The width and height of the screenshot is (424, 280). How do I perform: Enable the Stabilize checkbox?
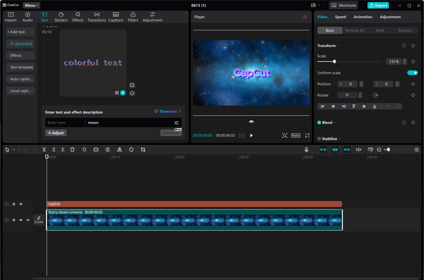tap(319, 139)
